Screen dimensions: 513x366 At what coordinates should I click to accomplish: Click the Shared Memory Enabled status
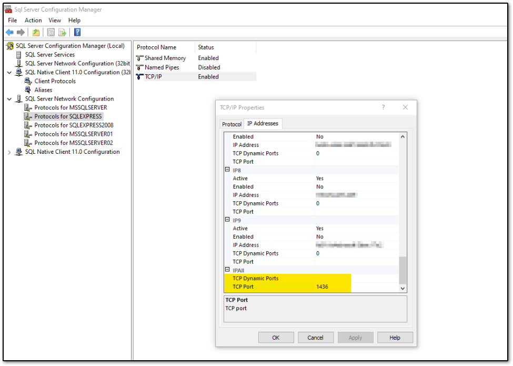[208, 58]
